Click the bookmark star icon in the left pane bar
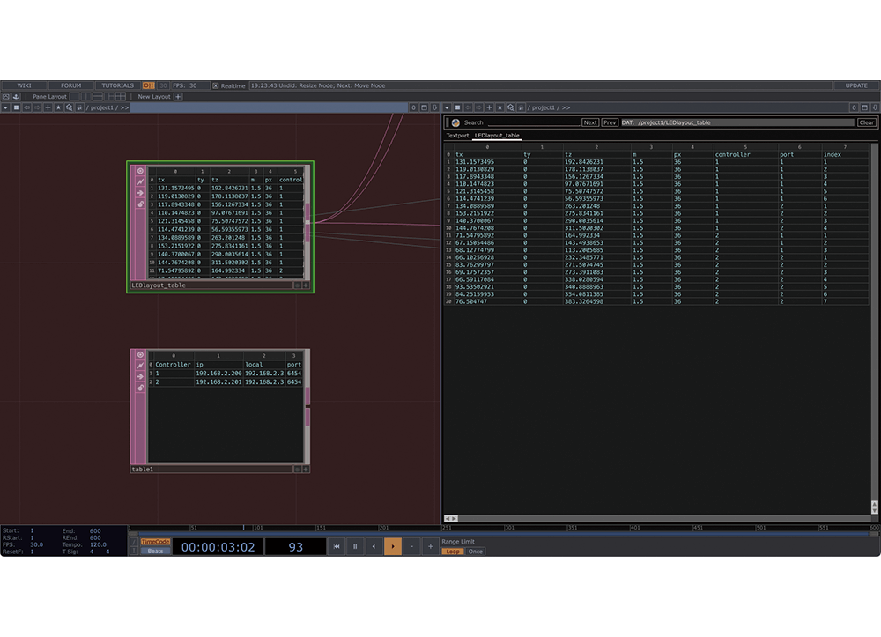The width and height of the screenshot is (881, 637). pos(58,107)
